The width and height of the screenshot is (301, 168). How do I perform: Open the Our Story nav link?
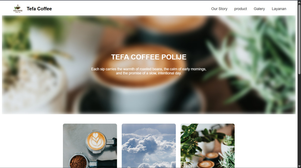(219, 9)
